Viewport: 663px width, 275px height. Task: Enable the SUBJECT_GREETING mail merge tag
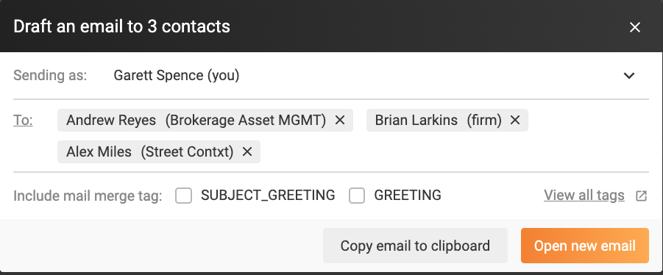click(183, 196)
